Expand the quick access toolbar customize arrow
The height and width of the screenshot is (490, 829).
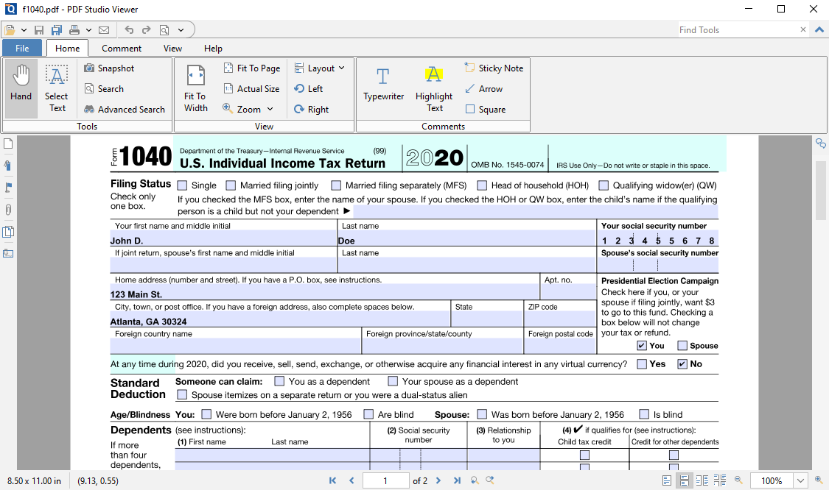click(x=181, y=30)
